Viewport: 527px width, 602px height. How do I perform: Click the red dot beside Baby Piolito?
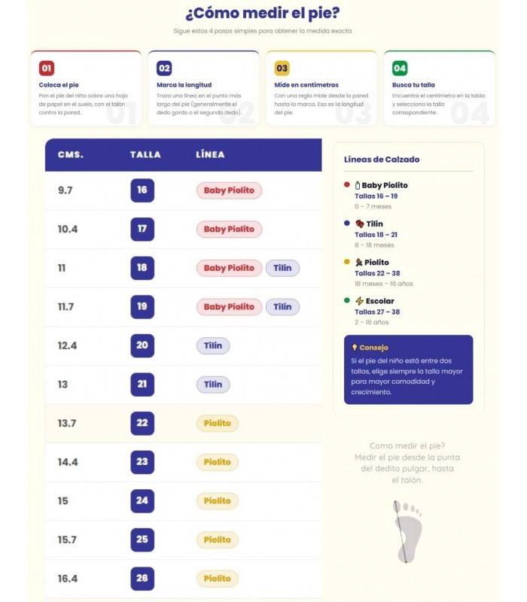[347, 184]
